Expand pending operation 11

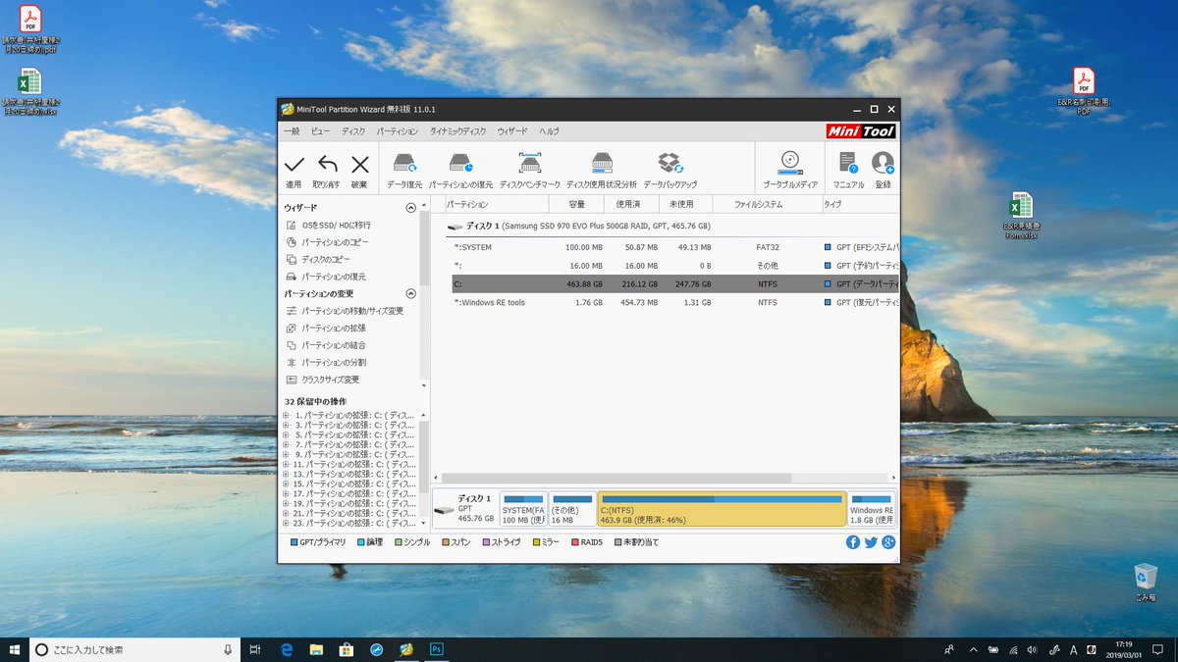click(286, 465)
